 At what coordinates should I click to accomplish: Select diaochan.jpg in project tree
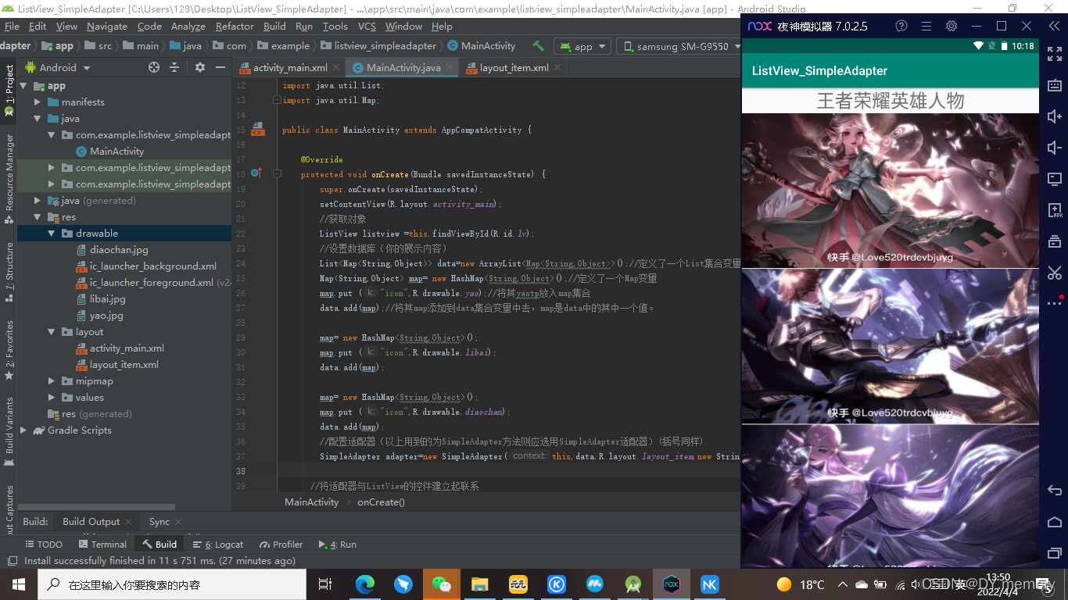119,250
